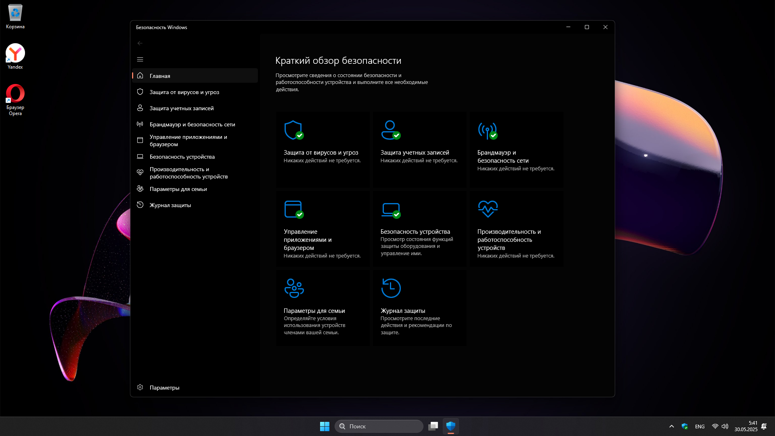Collapse the navigation hamburger menu
The width and height of the screenshot is (775, 436).
(x=140, y=59)
